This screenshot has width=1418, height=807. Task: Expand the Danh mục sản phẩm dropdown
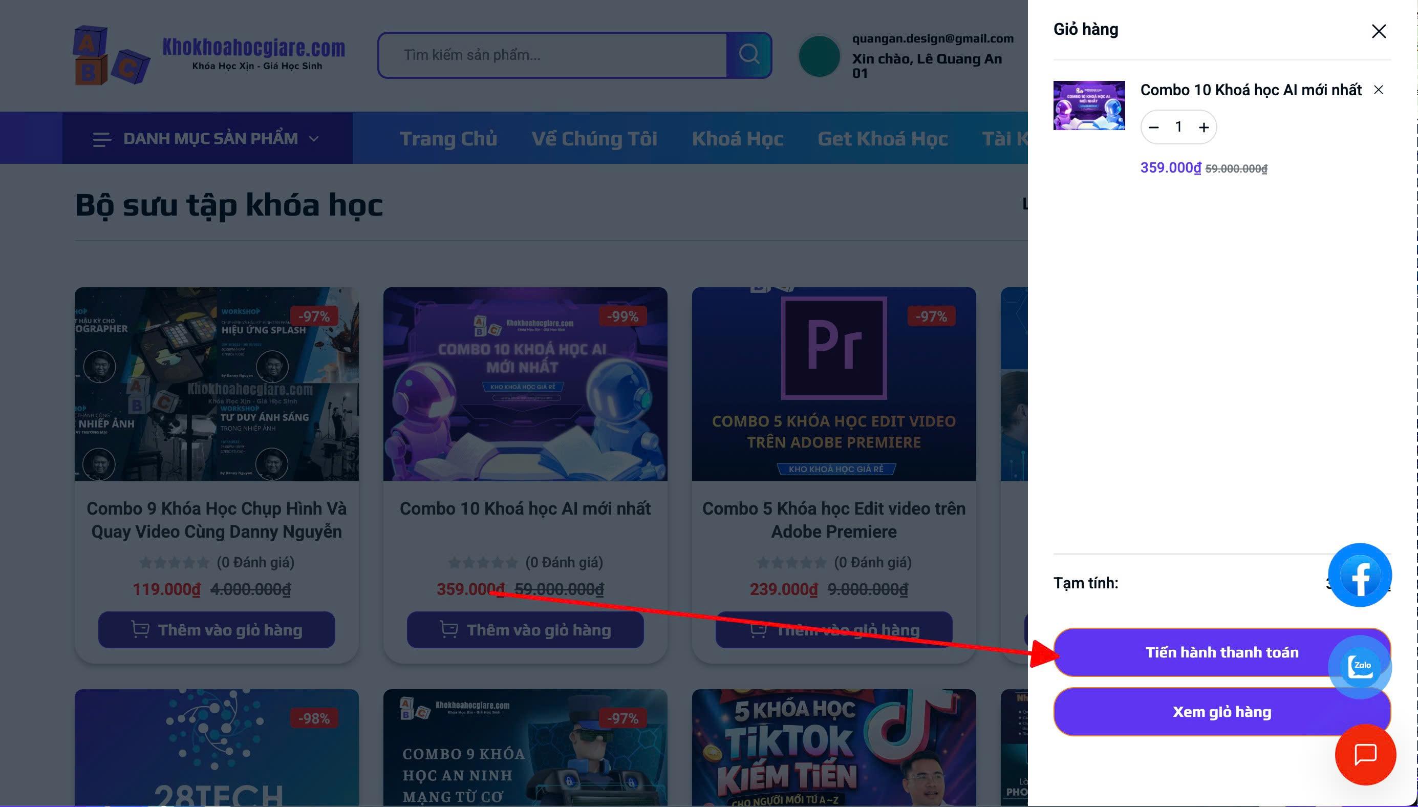click(x=207, y=138)
